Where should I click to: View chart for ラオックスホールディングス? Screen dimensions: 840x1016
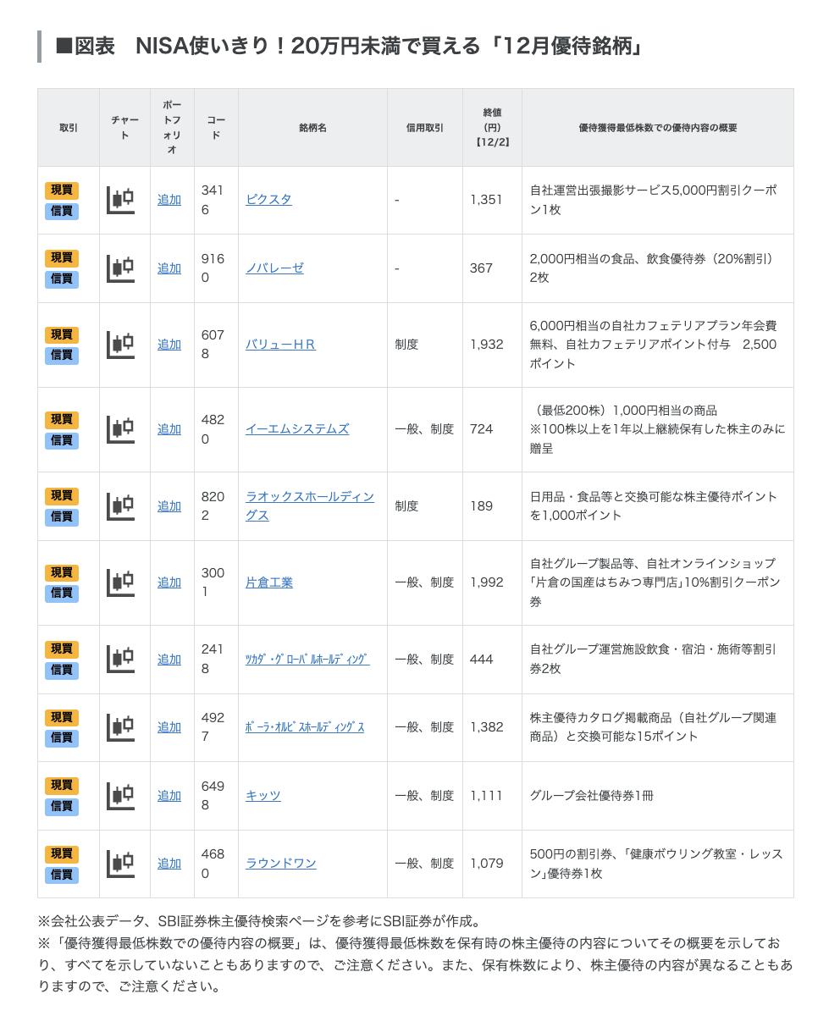click(121, 506)
